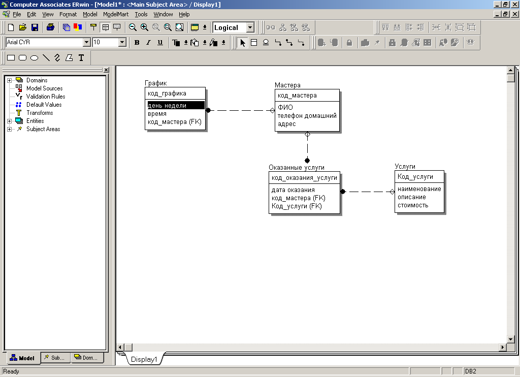Click the vertical scrollbar down arrow
520x377 pixels.
[x=511, y=339]
